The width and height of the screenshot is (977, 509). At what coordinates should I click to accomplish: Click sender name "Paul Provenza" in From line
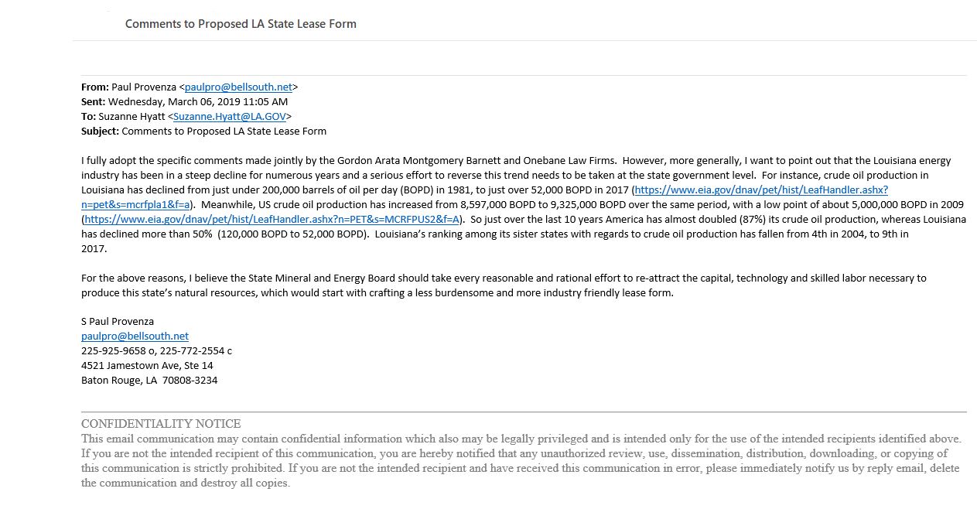tap(144, 87)
